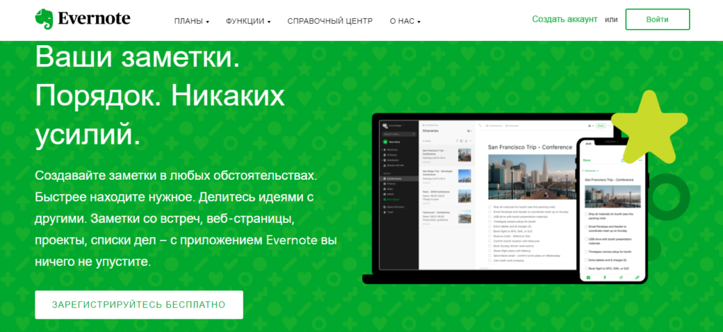
Task: Open СПРАВОЧНЫЙ ЦЕНТР page
Action: [330, 21]
